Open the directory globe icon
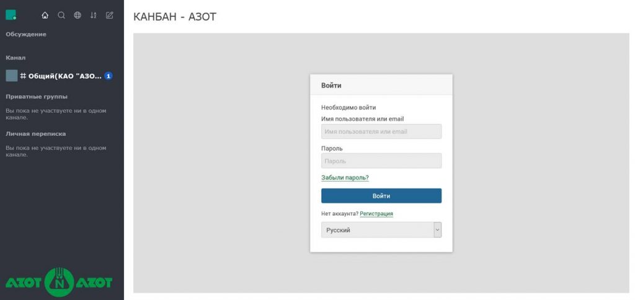Screen dimensions: 635x300 78,15
